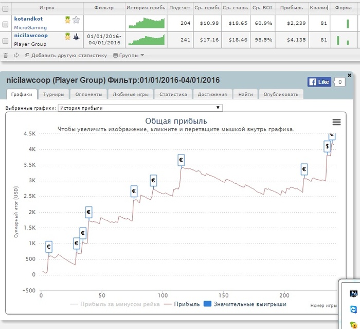Switch to the Опубликовать tab
This screenshot has height=329, width=360.
click(281, 94)
